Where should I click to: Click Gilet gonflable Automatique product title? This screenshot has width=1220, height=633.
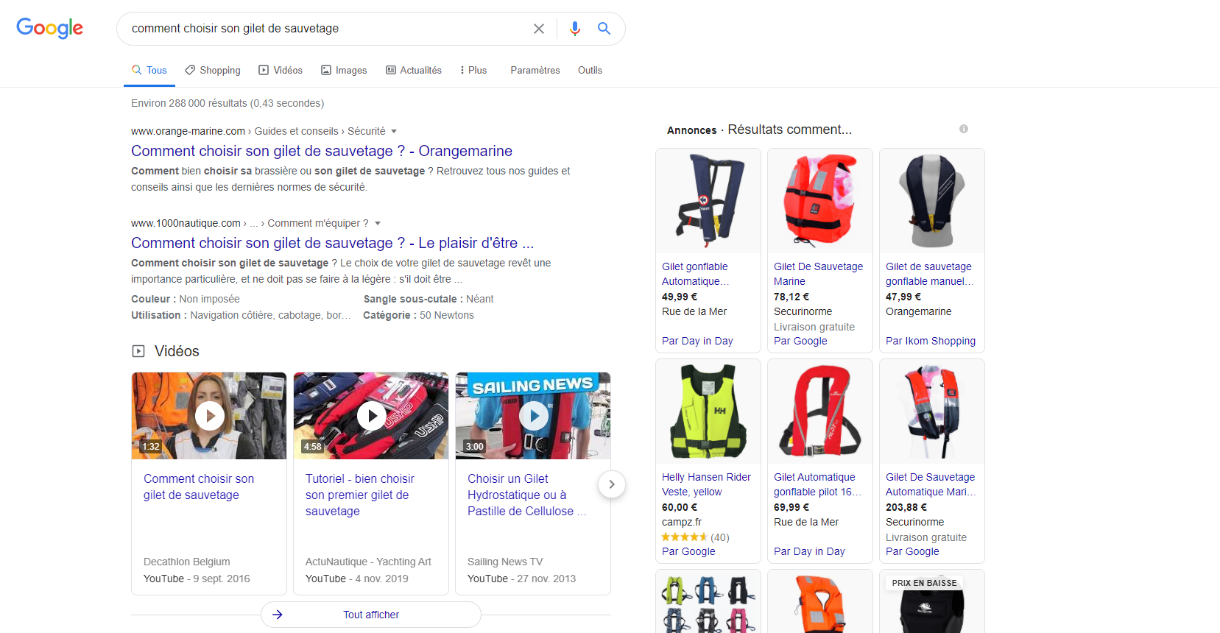(x=696, y=274)
